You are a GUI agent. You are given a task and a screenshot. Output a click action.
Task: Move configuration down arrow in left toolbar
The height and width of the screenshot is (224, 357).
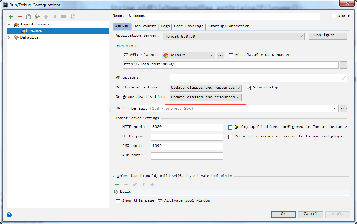coord(55,17)
